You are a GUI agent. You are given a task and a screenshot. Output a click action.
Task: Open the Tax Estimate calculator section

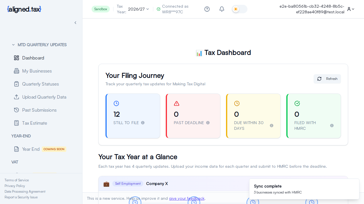pos(34,123)
